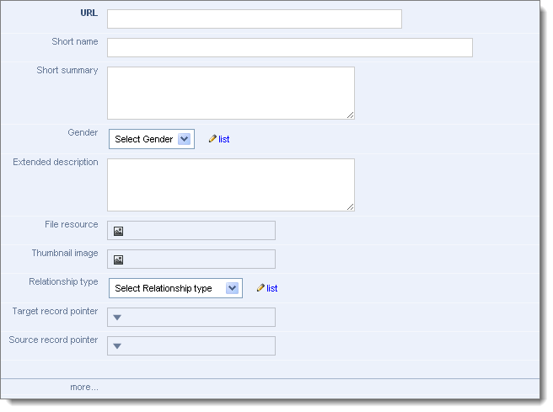Open the Relationship type list link
The width and height of the screenshot is (553, 412).
(272, 288)
